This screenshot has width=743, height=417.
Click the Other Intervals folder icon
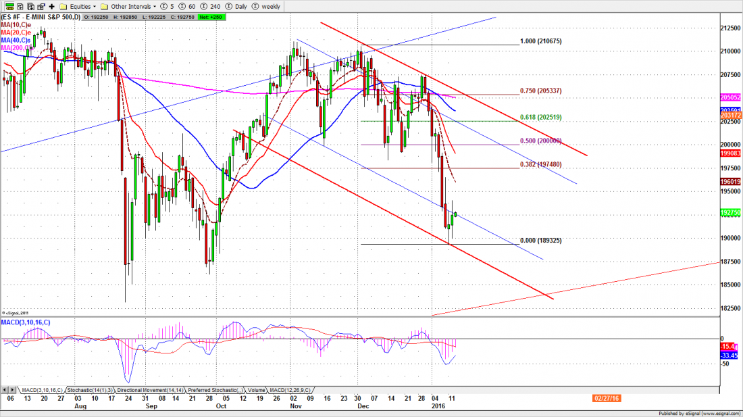pos(105,6)
